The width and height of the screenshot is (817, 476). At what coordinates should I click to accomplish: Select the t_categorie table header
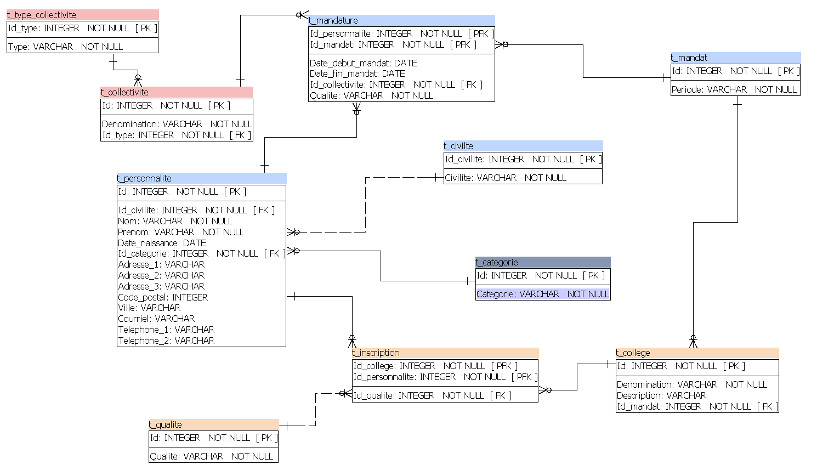(543, 262)
